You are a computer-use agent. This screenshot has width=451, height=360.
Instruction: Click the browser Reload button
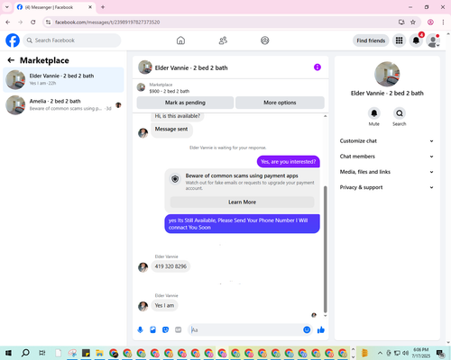point(33,22)
